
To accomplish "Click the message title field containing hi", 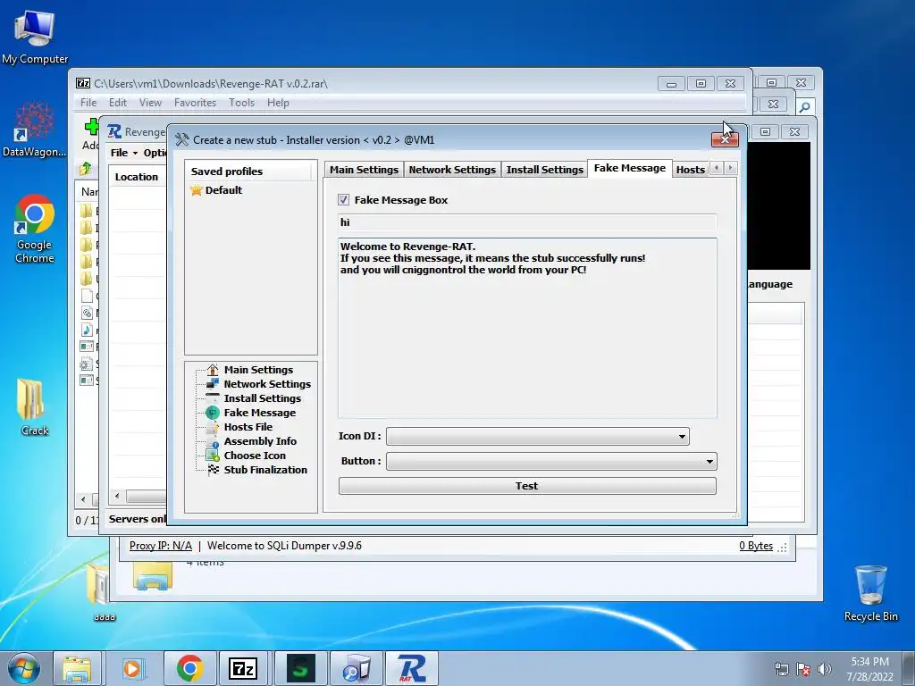I will [x=527, y=222].
